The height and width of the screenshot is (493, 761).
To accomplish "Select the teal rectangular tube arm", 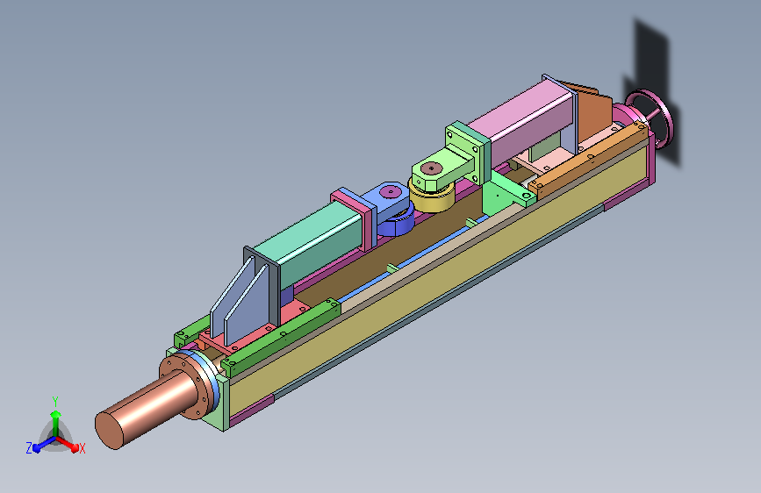I will 311,245.
